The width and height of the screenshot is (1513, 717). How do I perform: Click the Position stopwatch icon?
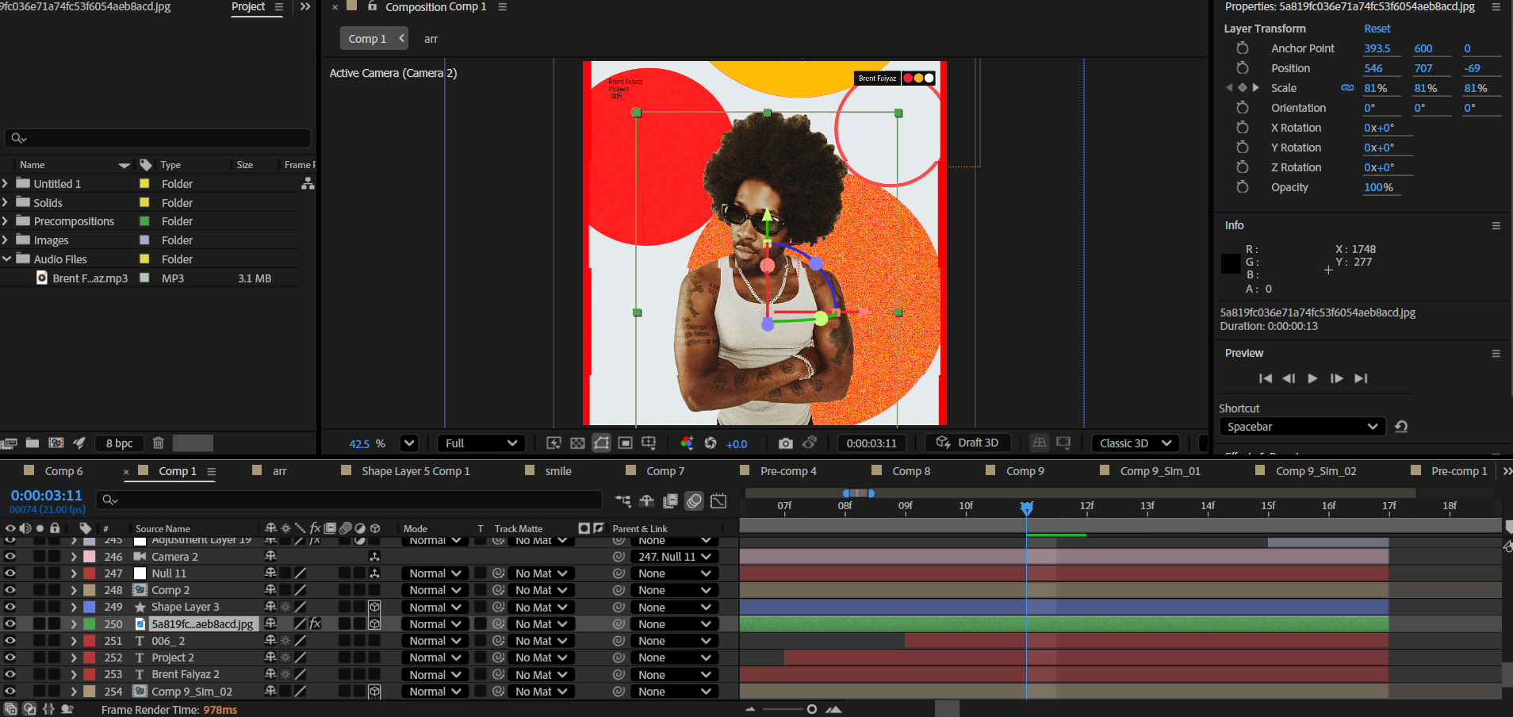coord(1243,68)
